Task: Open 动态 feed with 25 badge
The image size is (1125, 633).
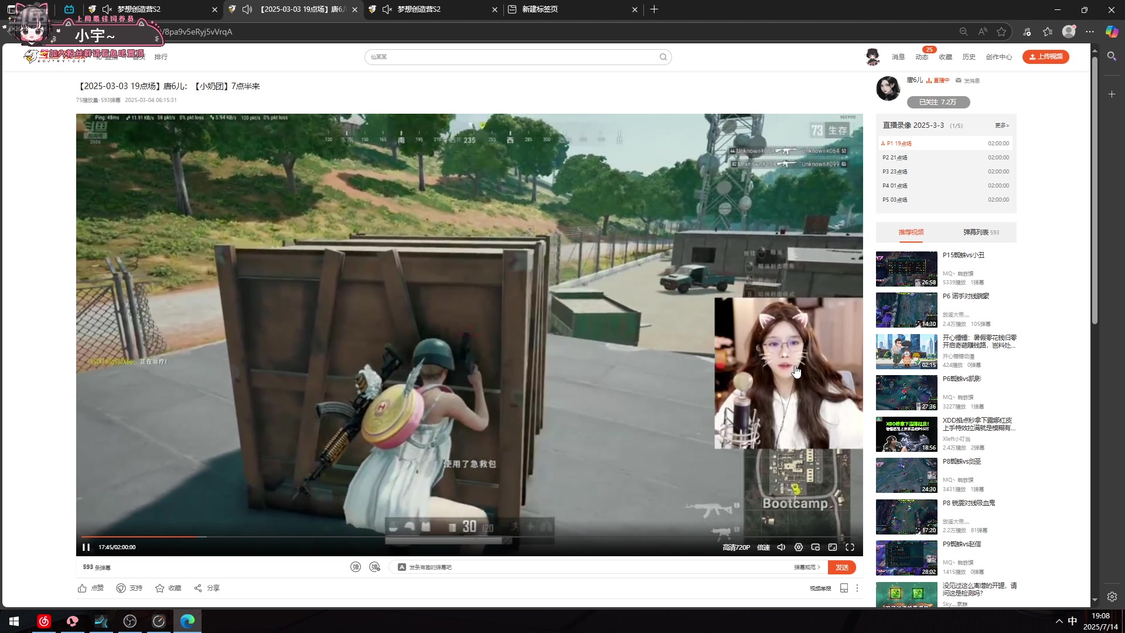Action: [x=922, y=57]
